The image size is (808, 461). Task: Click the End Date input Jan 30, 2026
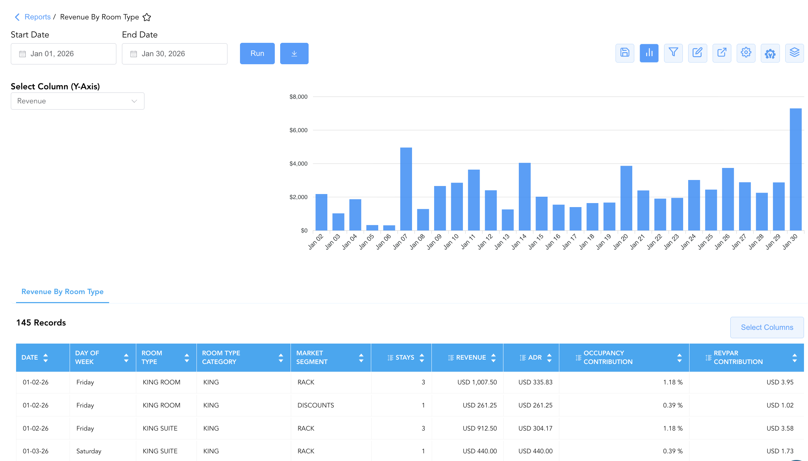175,54
